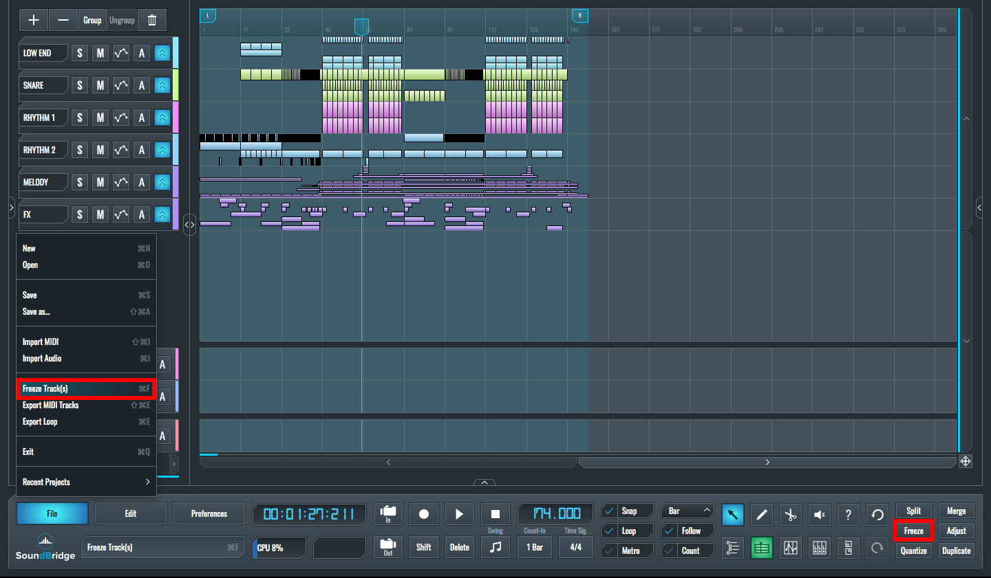Screen dimensions: 991x578
Task: Select the pencil draw tool
Action: tap(762, 514)
